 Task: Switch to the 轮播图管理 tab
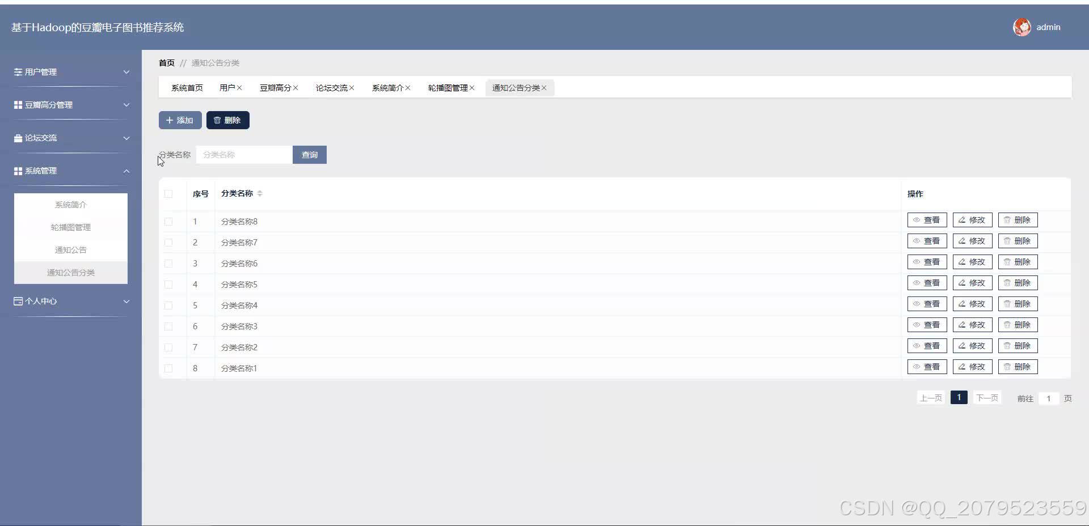pyautogui.click(x=448, y=87)
